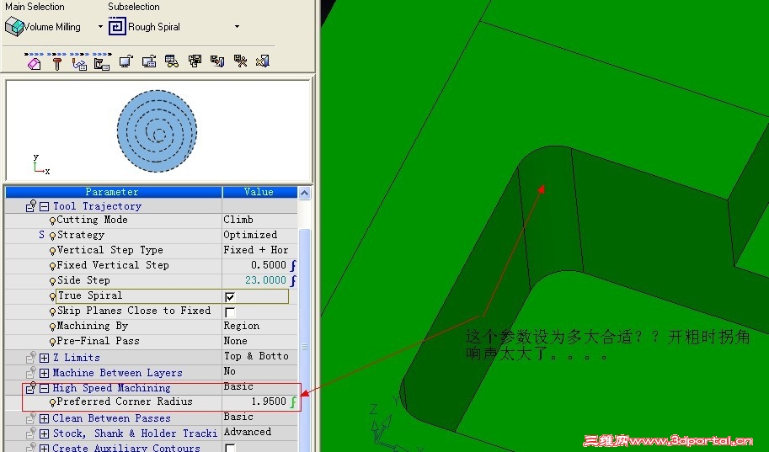Screen dimensions: 769x452
Task: Open the Main Selection Volume Milling dropdown arrow
Action: click(x=100, y=26)
